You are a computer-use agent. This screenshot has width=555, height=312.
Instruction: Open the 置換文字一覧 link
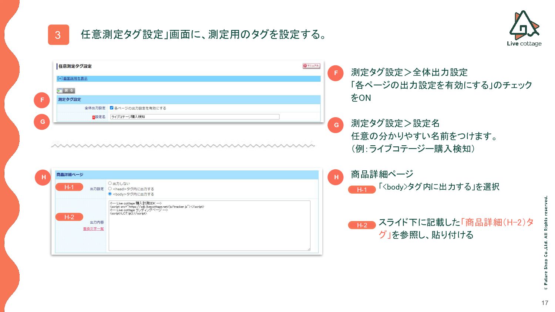tap(93, 229)
